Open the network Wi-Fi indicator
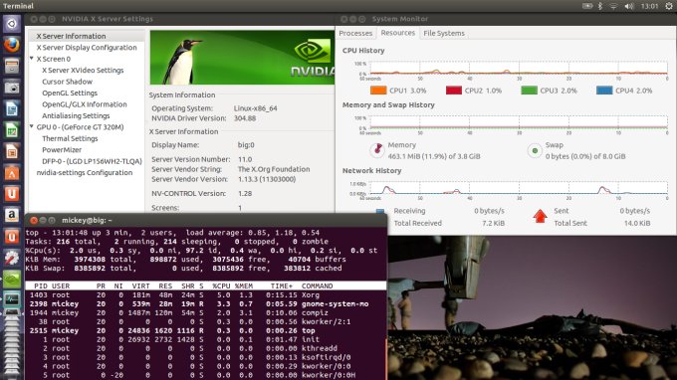The height and width of the screenshot is (380, 677). (x=613, y=6)
